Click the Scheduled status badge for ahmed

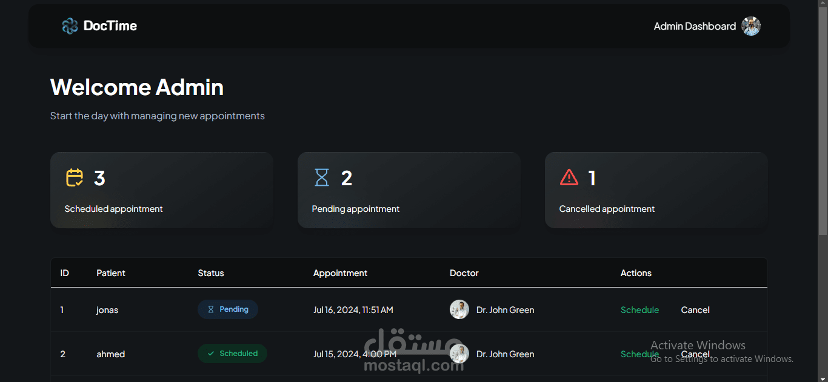232,354
